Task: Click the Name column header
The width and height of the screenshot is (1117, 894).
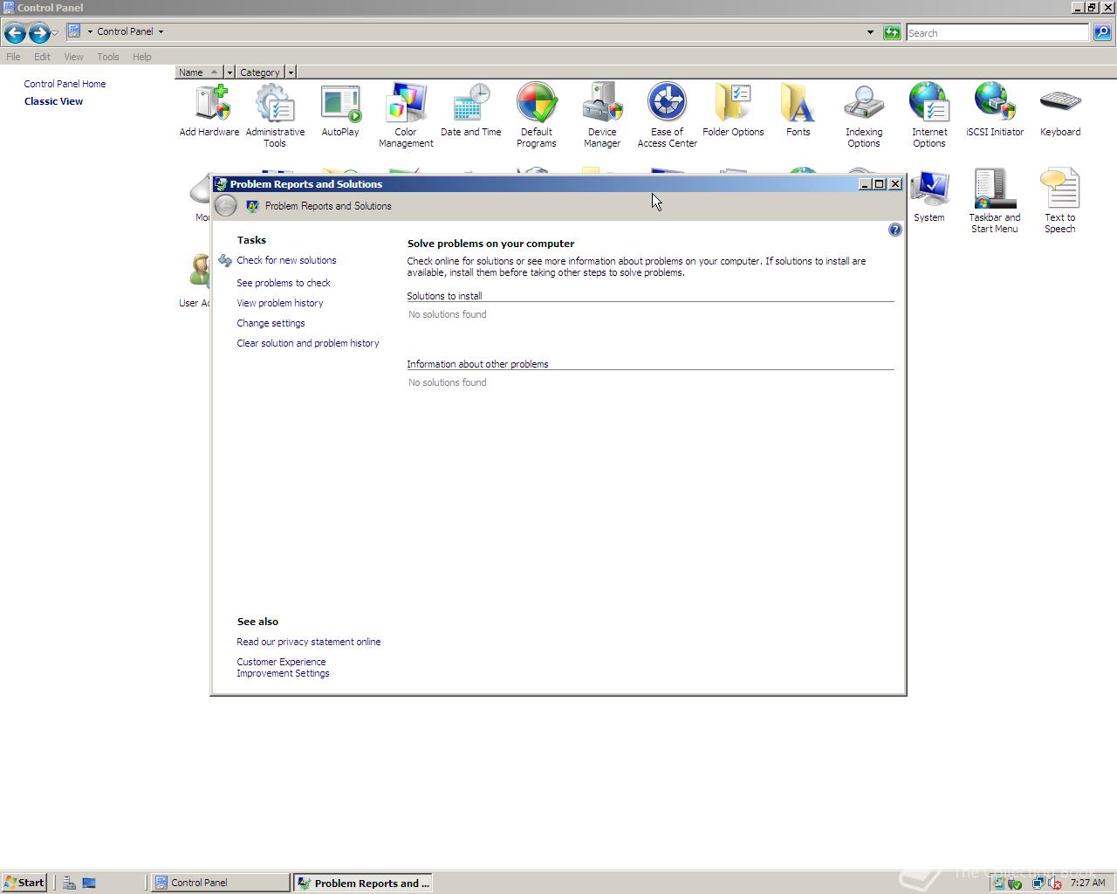Action: pos(199,72)
